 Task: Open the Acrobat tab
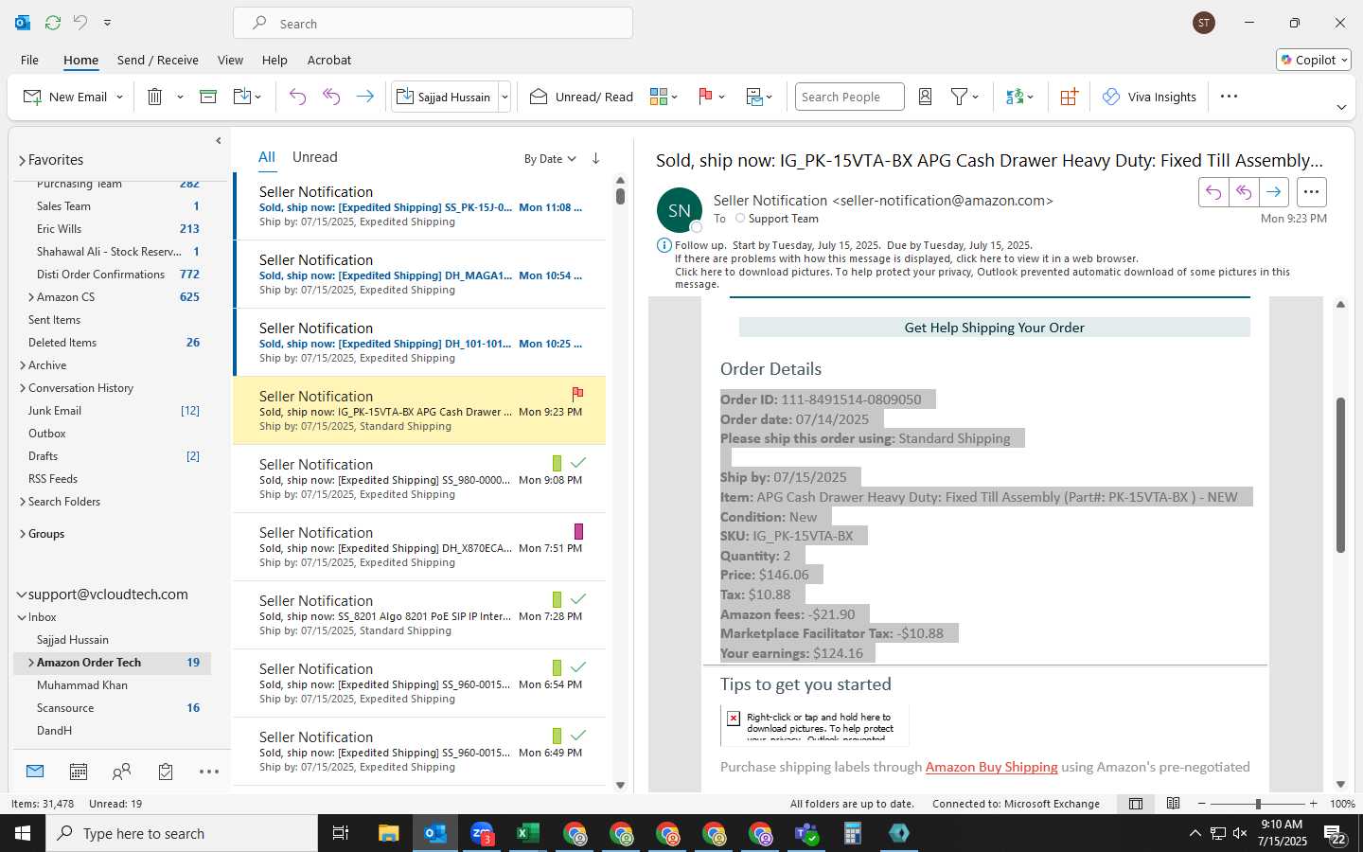click(329, 60)
